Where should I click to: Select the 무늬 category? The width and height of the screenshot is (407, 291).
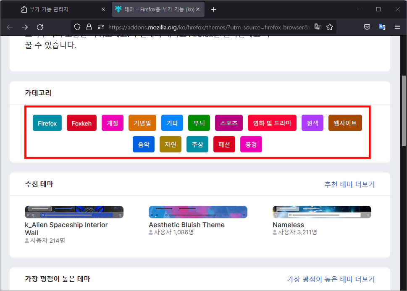point(199,123)
